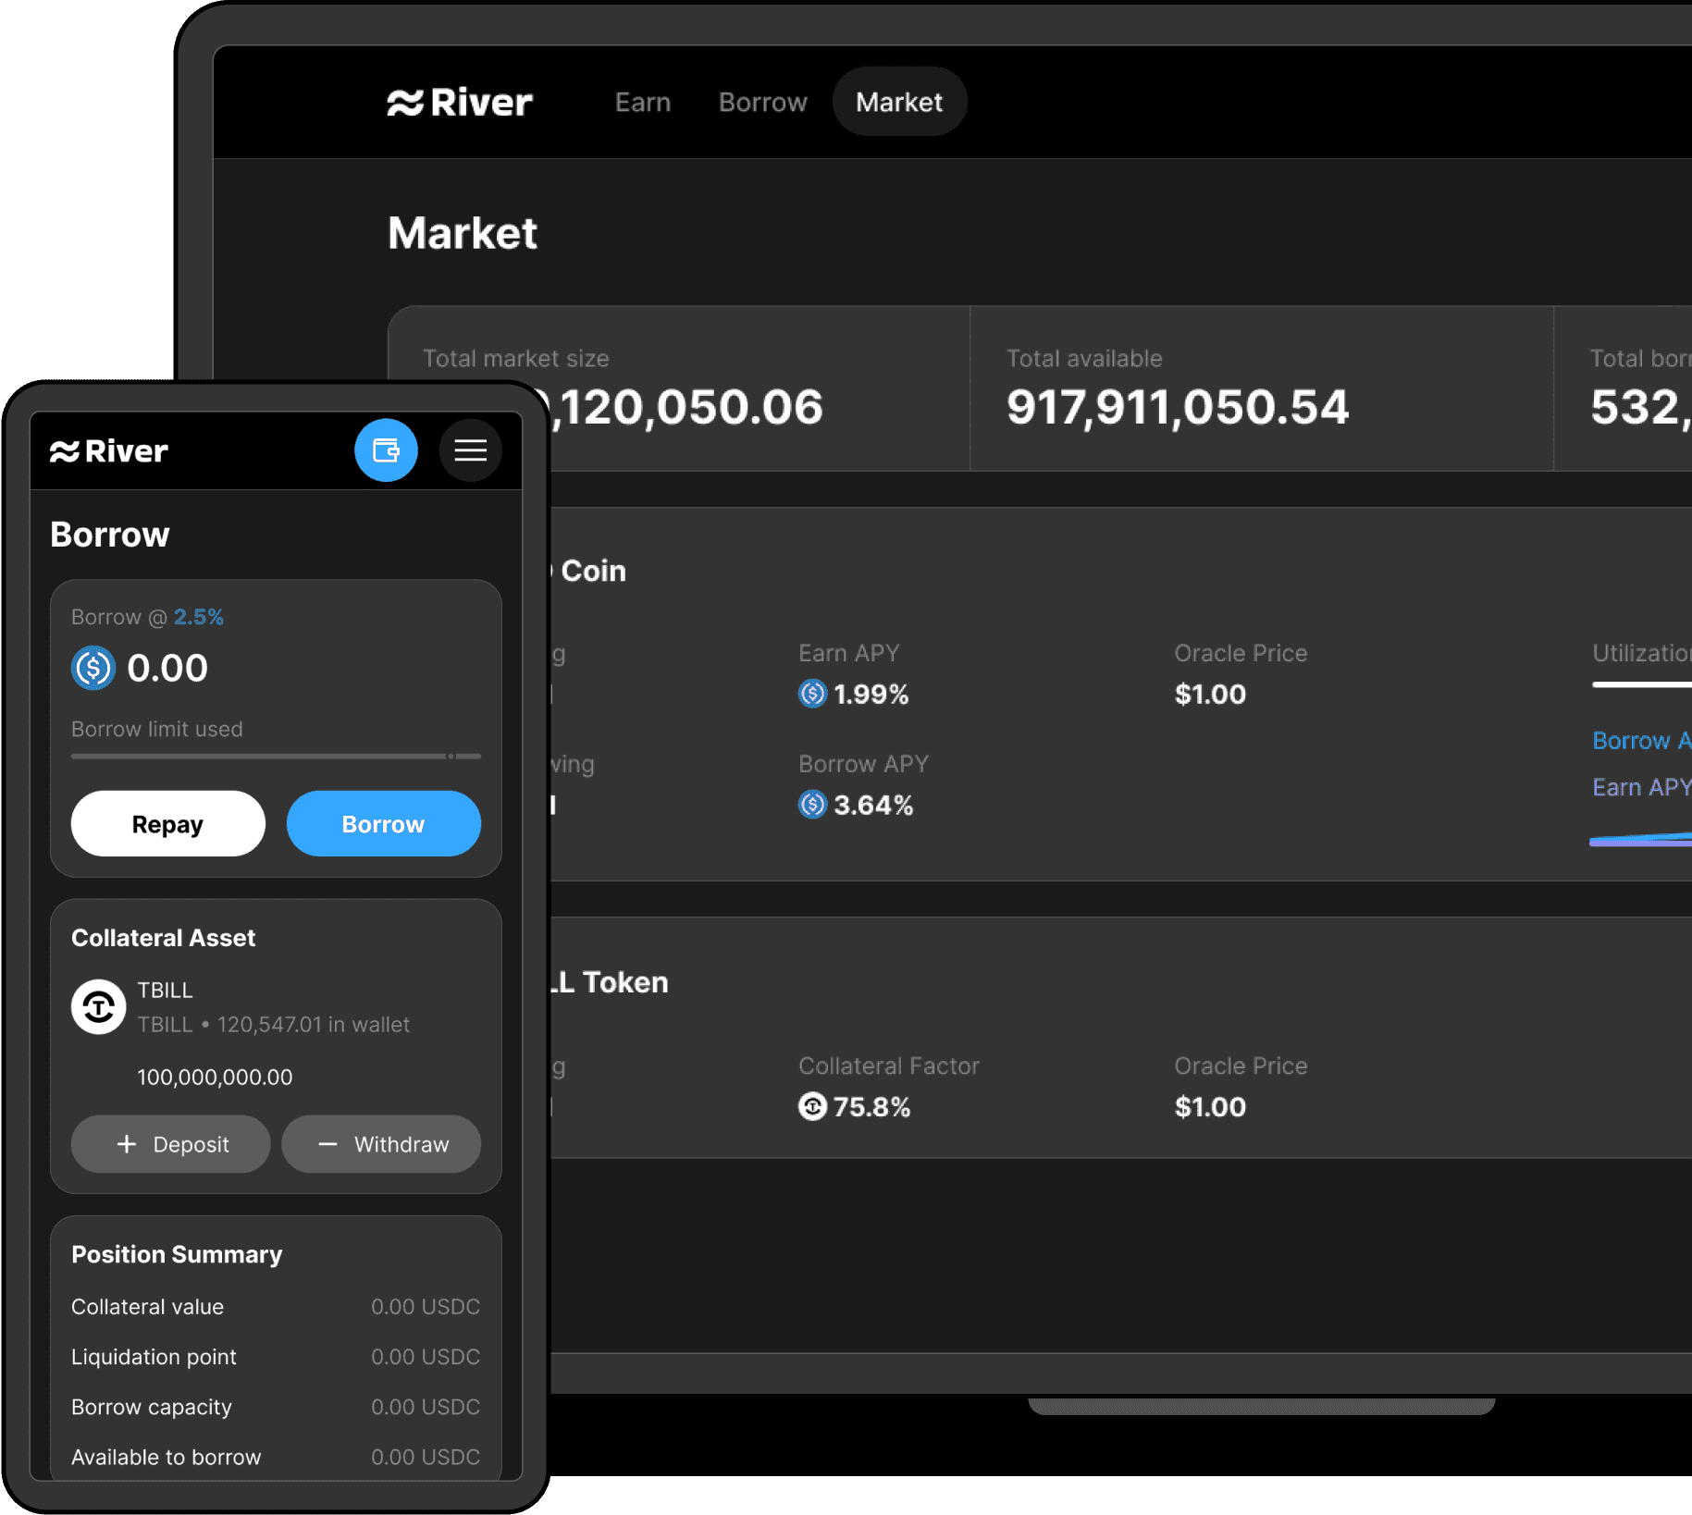1692x1515 pixels.
Task: Open the hamburger menu on mobile
Action: click(x=470, y=450)
